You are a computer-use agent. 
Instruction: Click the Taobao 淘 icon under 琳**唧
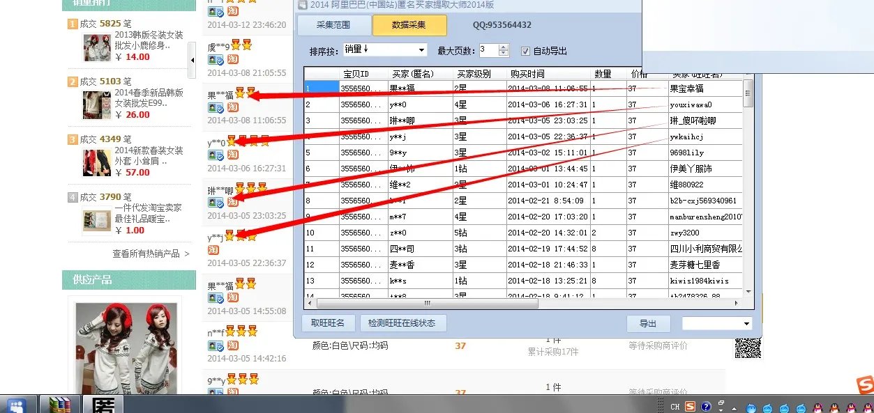pos(232,202)
